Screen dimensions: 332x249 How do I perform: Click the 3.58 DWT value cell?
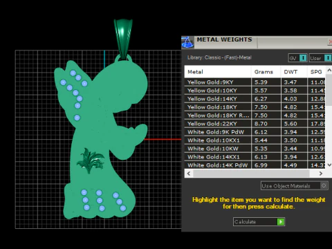294,91
